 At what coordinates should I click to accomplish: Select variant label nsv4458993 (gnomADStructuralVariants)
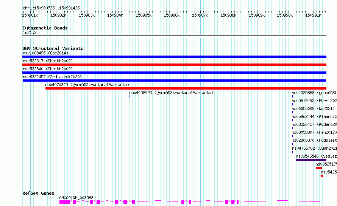click(171, 93)
